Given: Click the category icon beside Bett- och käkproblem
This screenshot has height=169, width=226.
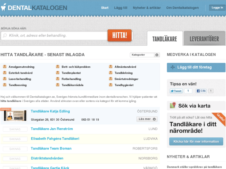Looking at the screenshot, I should (x=58, y=67).
